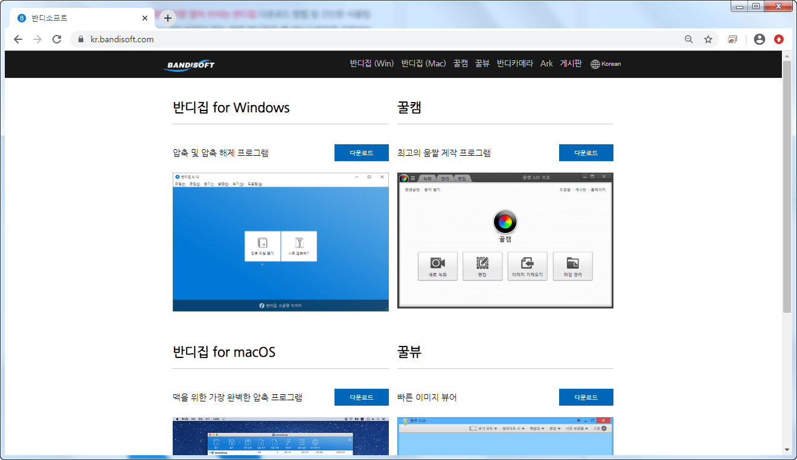Download 꿀뷰

[x=586, y=397]
